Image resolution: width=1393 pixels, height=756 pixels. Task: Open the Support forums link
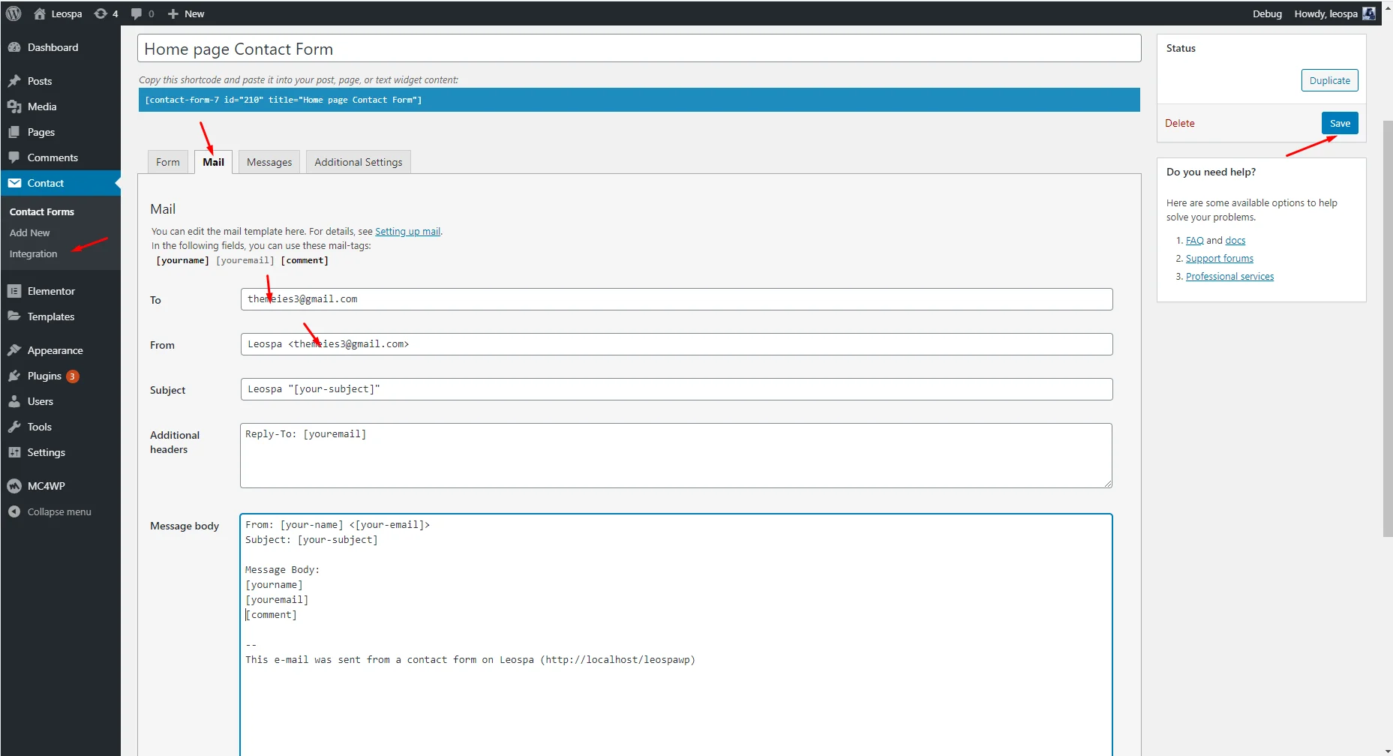coord(1219,259)
